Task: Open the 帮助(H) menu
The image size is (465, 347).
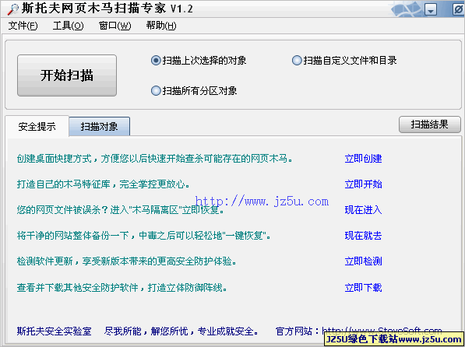Action: (161, 26)
